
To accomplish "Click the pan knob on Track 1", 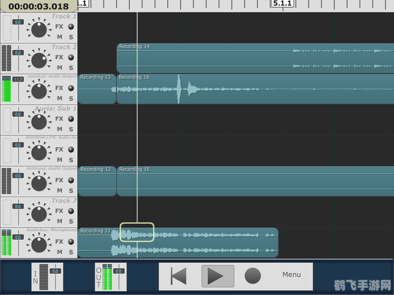I will tap(39, 28).
